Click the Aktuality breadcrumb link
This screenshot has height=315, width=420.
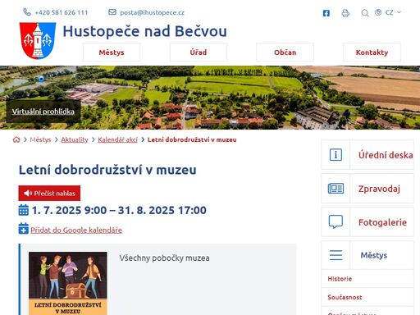tap(75, 139)
